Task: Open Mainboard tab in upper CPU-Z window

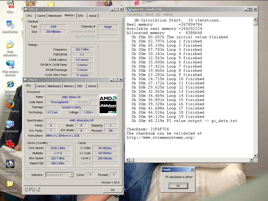Action: click(55, 16)
